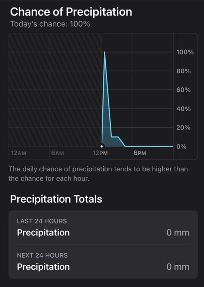Click the white current-time dot on chart
The width and height of the screenshot is (204, 287).
point(102,146)
